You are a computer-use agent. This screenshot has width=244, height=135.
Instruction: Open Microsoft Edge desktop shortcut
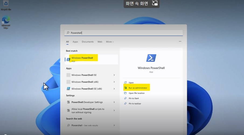pyautogui.click(x=6, y=22)
